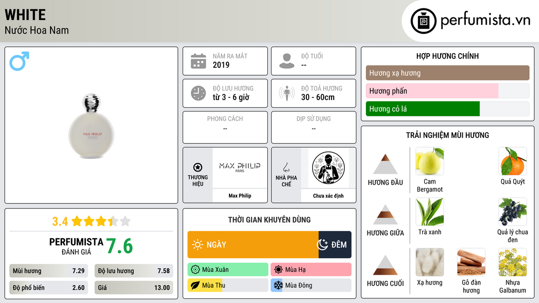Click the 30 - 60cm projection value
539x303 pixels.
pos(318,97)
